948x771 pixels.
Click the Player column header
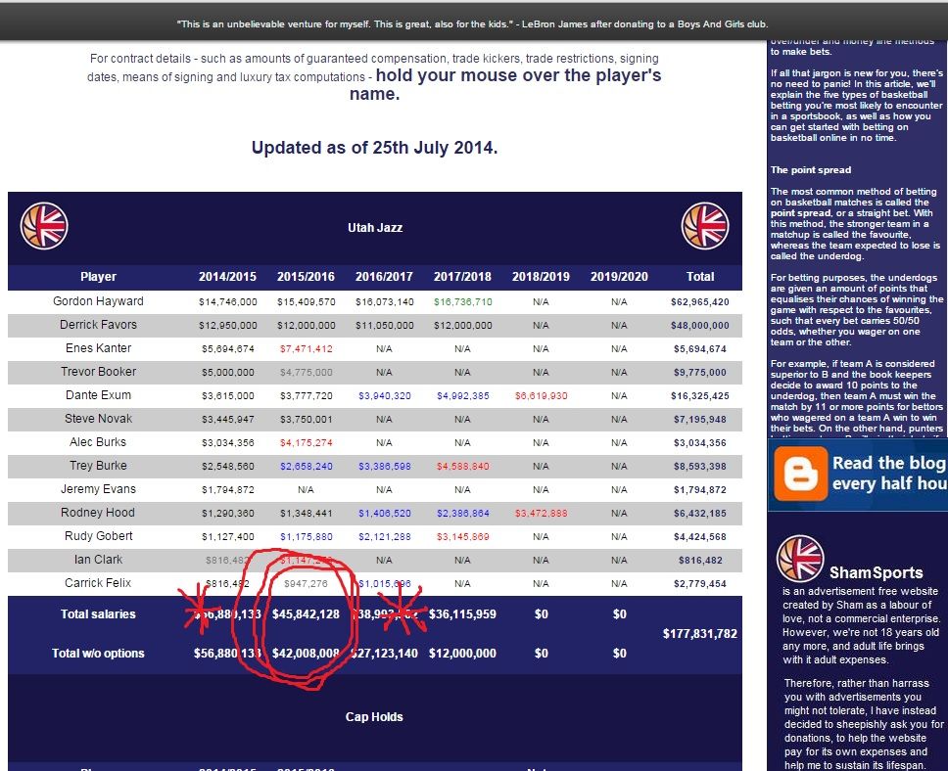tap(98, 277)
